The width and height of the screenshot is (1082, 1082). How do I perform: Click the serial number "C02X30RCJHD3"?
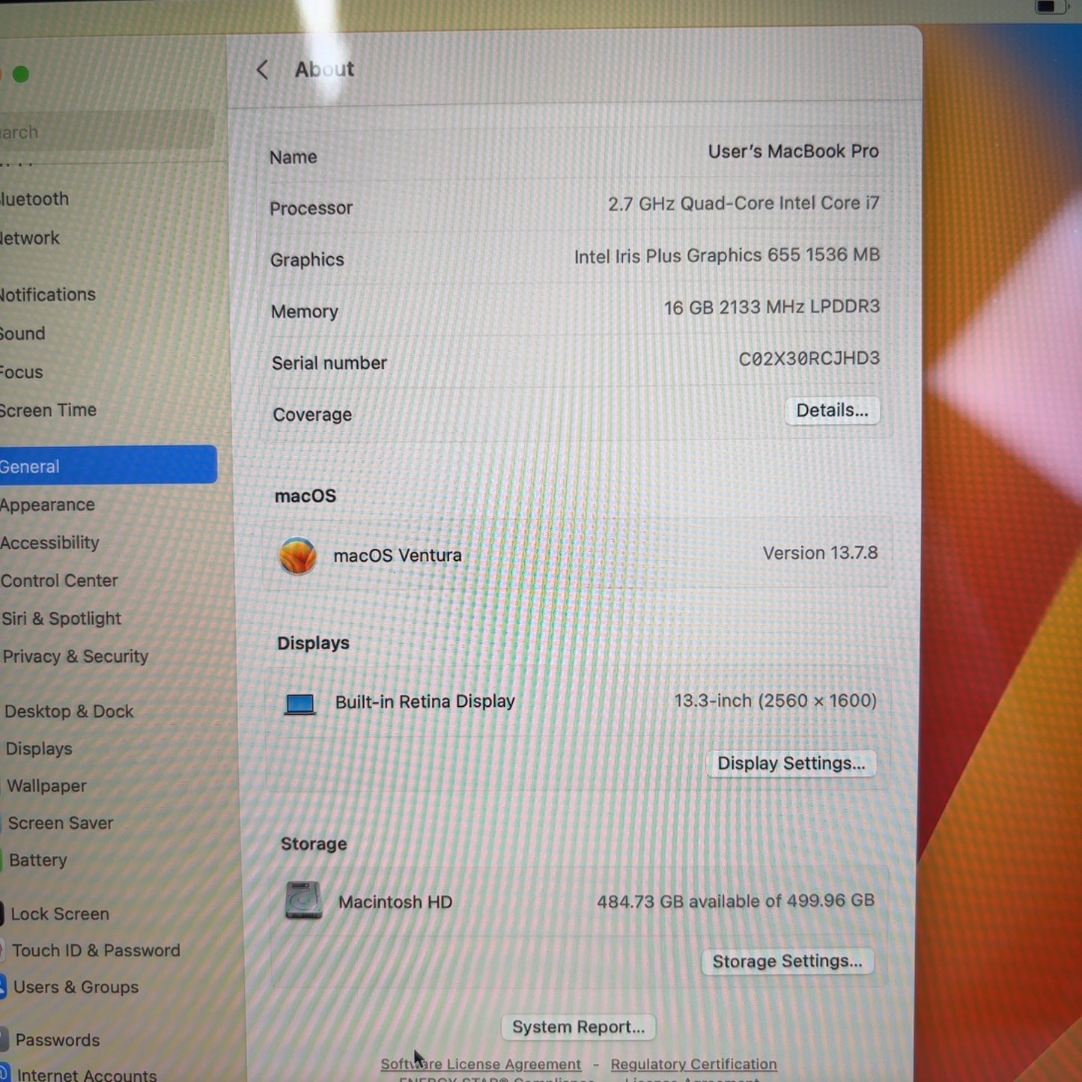tap(809, 359)
